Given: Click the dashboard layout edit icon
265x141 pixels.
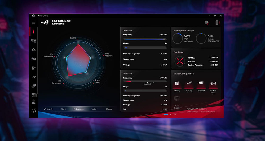Looking at the screenshot, I should [206, 22].
